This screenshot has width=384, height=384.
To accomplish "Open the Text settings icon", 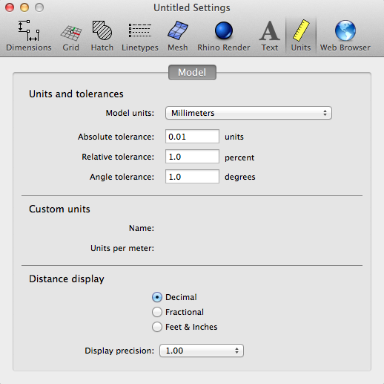I will coord(270,30).
